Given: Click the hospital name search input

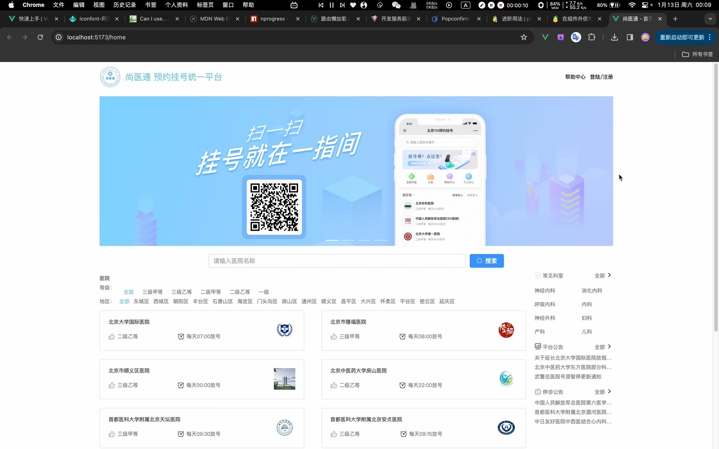Looking at the screenshot, I should click(337, 261).
